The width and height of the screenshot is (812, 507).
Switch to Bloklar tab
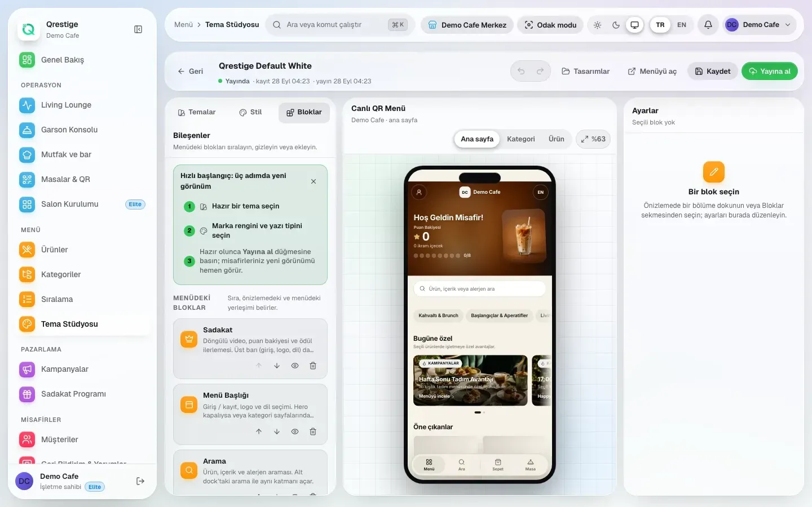[x=304, y=113]
